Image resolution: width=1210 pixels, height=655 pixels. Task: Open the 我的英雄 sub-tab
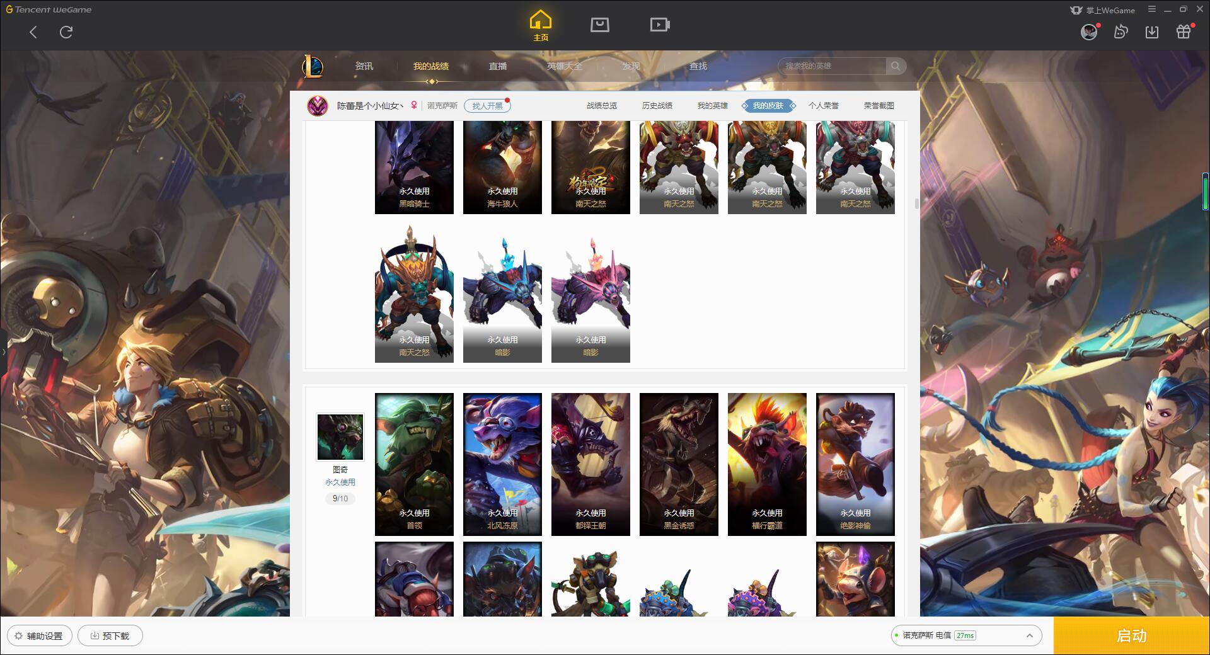point(713,106)
